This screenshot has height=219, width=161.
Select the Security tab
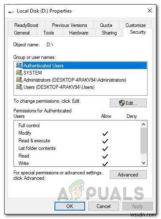[x=138, y=32]
